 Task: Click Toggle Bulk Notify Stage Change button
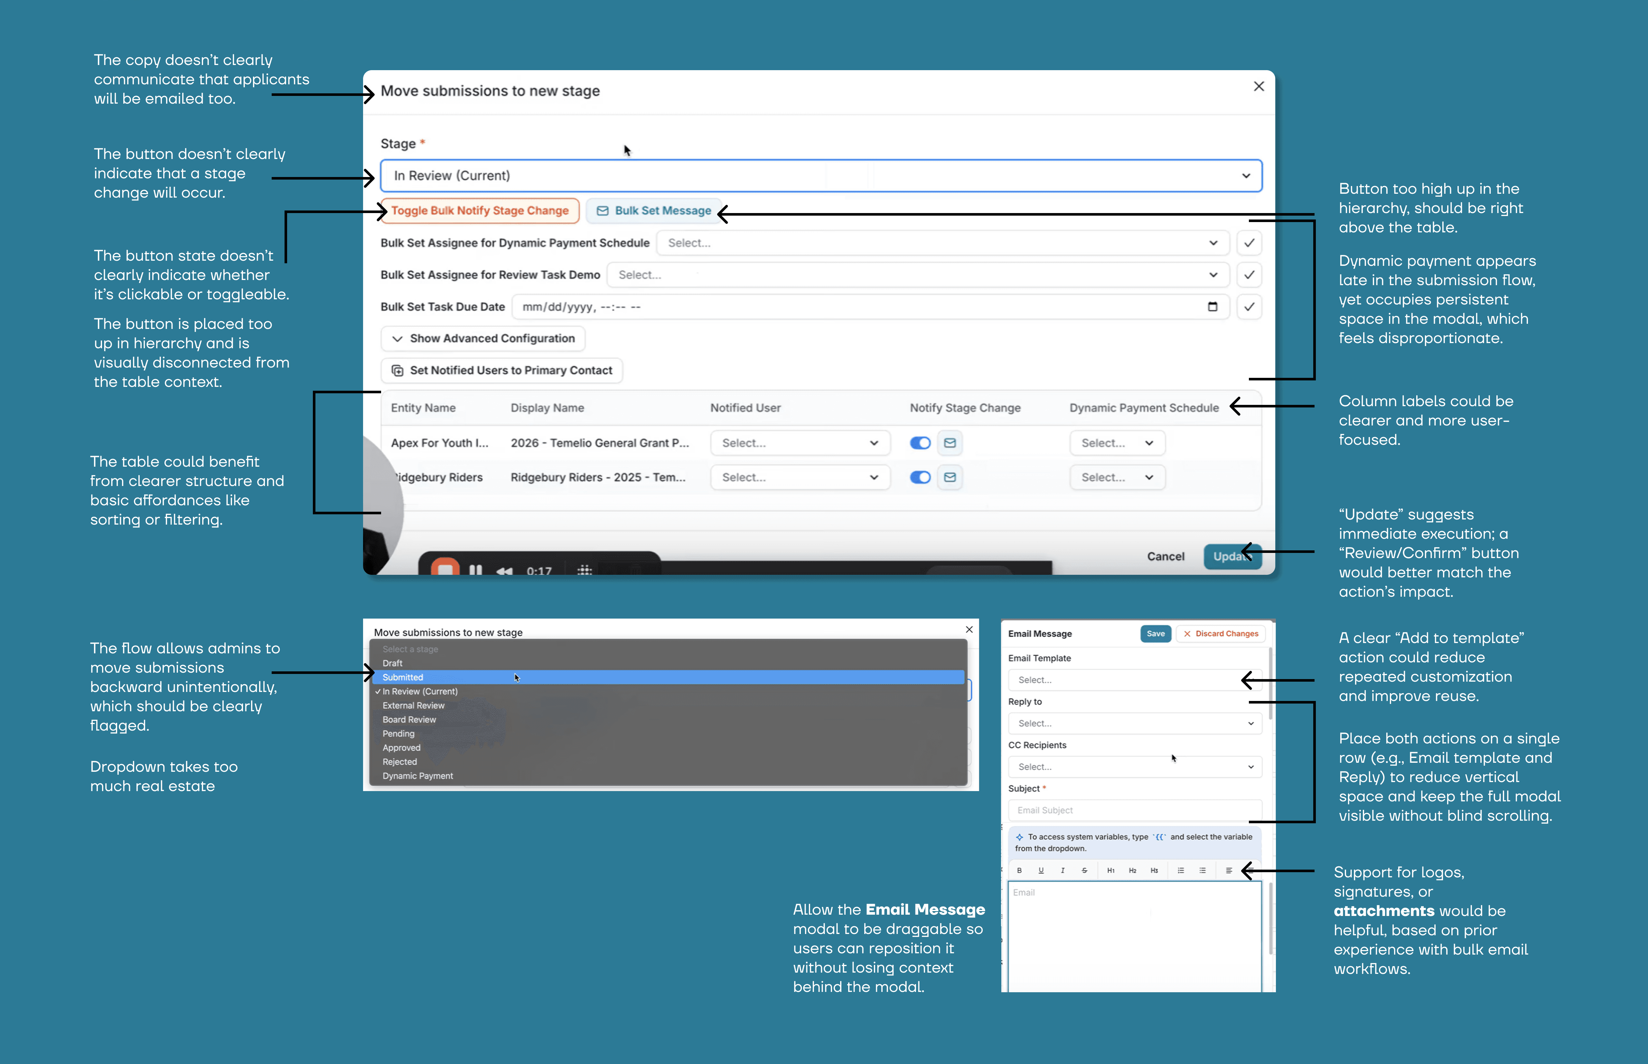(x=480, y=211)
